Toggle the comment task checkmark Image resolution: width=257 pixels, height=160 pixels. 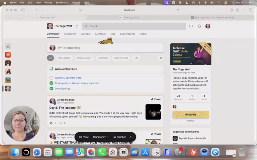[51, 83]
